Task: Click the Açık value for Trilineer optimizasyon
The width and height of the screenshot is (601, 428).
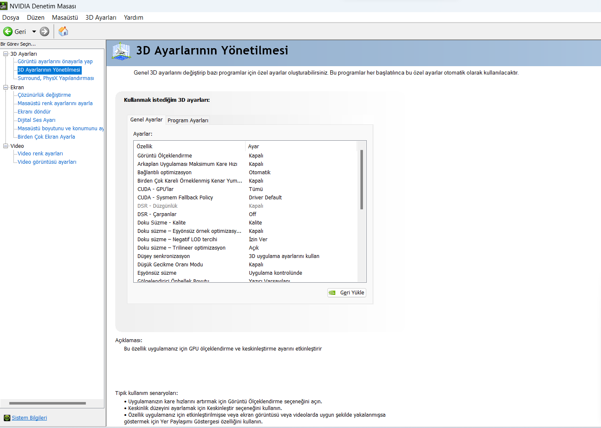Action: (x=254, y=248)
